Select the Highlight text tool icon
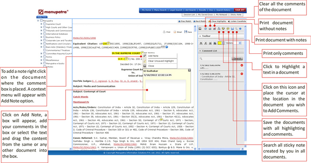 (223, 29)
